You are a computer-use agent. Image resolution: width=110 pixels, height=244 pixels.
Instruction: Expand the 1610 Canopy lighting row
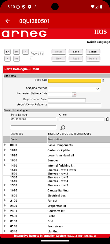(5, 190)
